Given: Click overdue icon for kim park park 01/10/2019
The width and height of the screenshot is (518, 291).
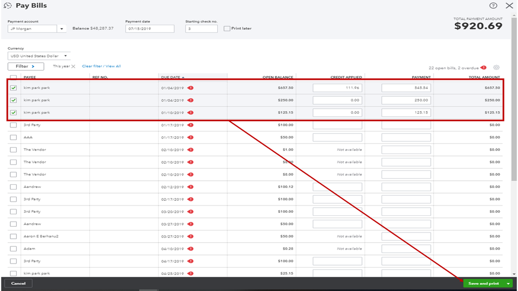Looking at the screenshot, I should tap(191, 112).
